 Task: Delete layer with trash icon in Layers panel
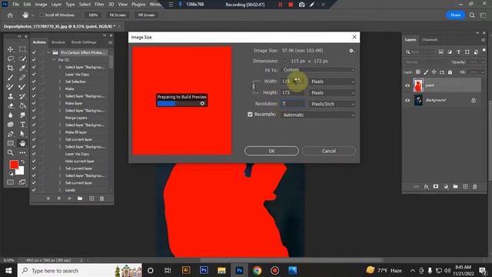coord(475,186)
